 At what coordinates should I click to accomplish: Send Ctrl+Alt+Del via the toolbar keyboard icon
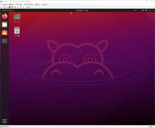tap(1, 7)
